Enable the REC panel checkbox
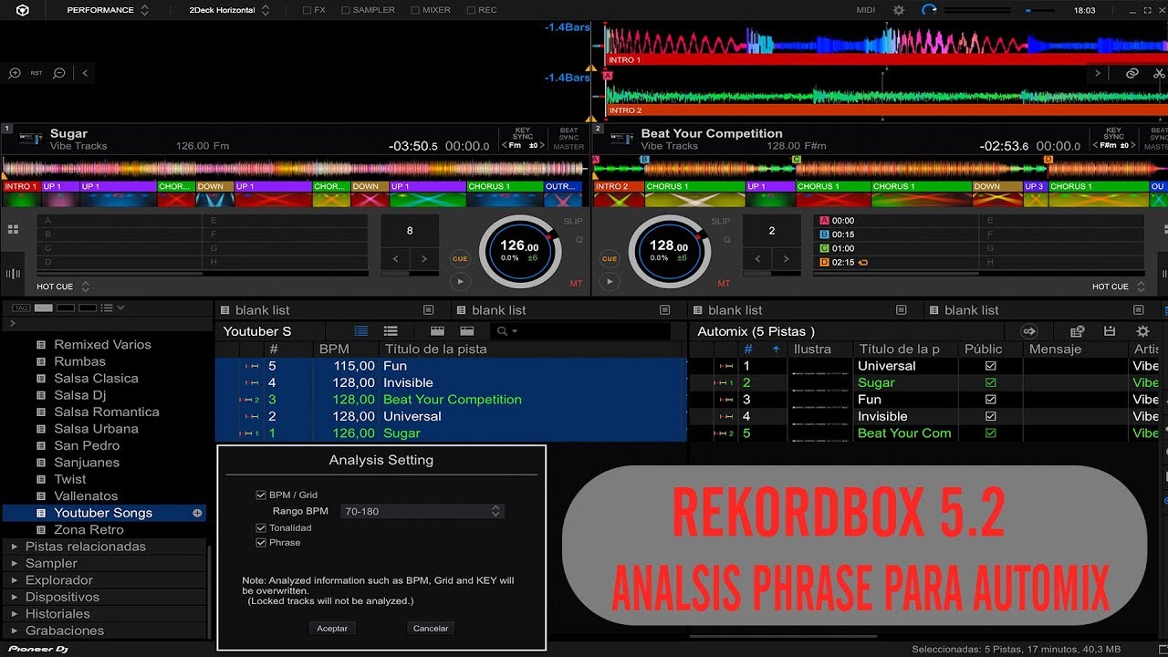 [471, 10]
